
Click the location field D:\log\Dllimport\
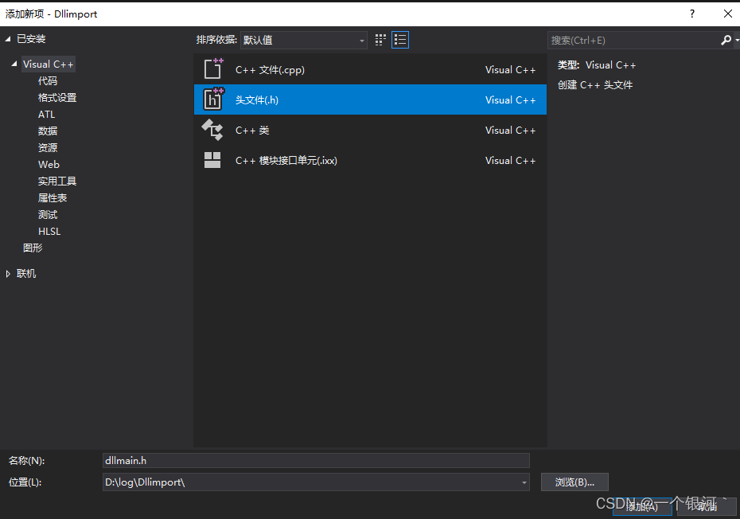tap(316, 482)
